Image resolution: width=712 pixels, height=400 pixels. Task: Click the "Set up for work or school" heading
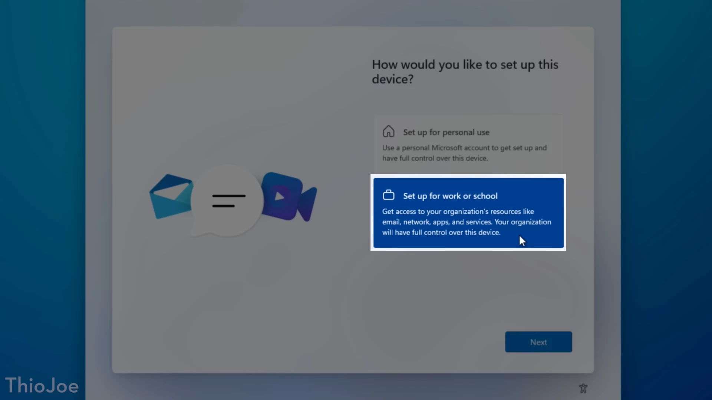point(450,196)
